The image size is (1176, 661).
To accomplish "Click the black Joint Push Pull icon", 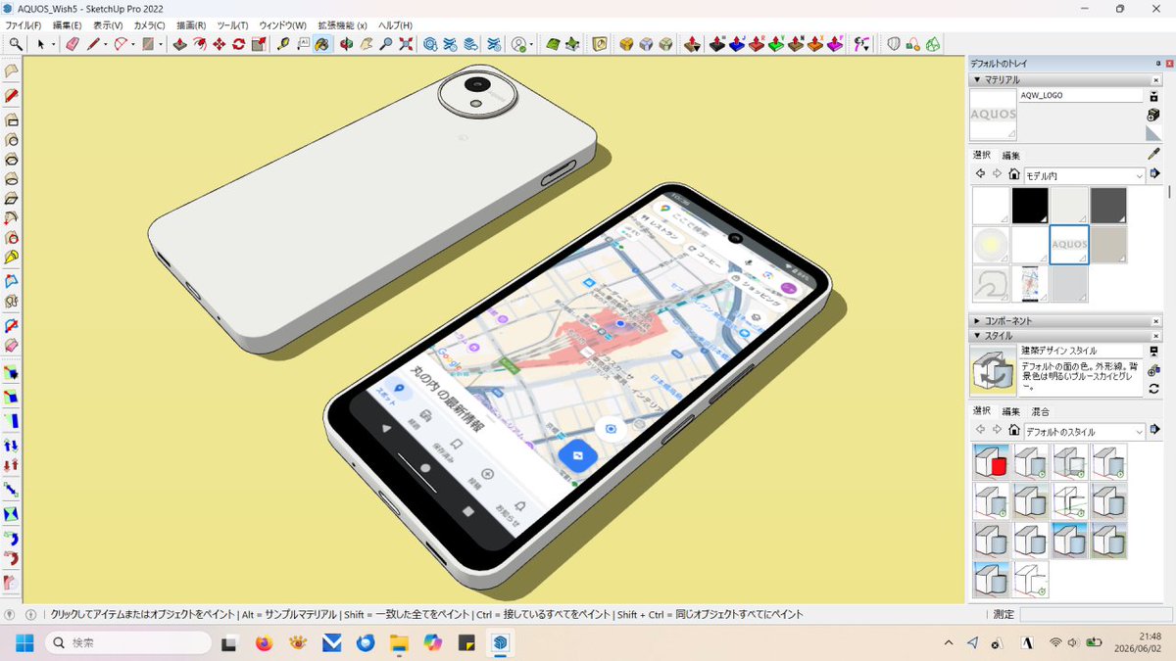I will point(717,44).
